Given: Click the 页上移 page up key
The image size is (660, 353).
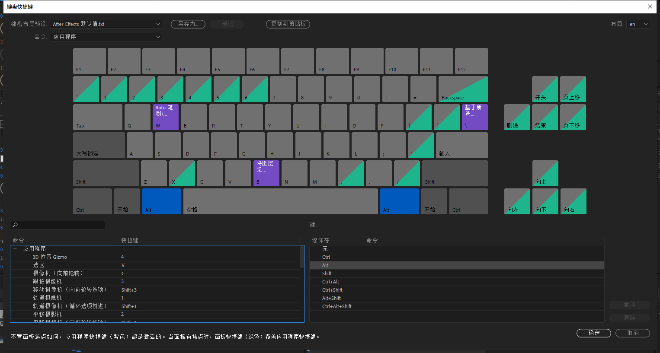Looking at the screenshot, I should coord(573,89).
